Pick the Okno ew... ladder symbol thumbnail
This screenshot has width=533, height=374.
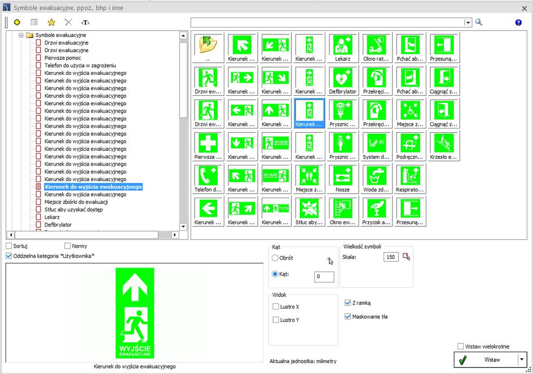342,211
